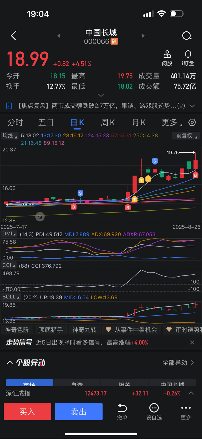Image resolution: width=202 pixels, height=439 pixels.
Task: Open the DMI indicator dropdown
Action: point(9,234)
